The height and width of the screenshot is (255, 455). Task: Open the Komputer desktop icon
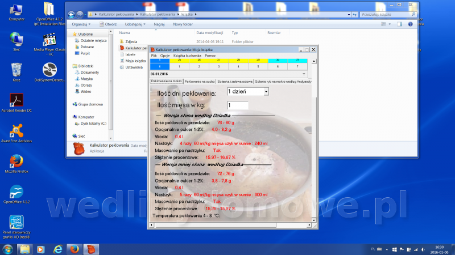click(x=16, y=12)
